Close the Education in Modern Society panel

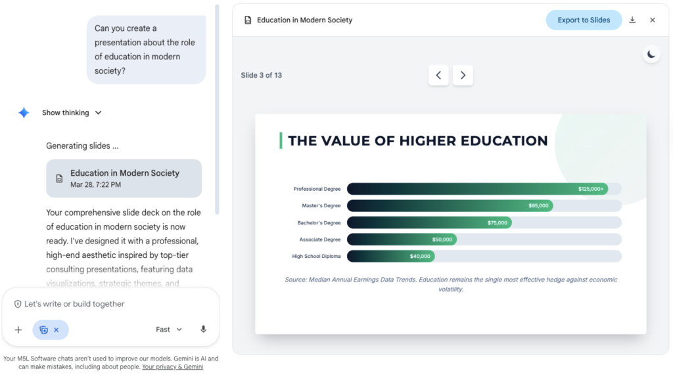click(x=653, y=20)
